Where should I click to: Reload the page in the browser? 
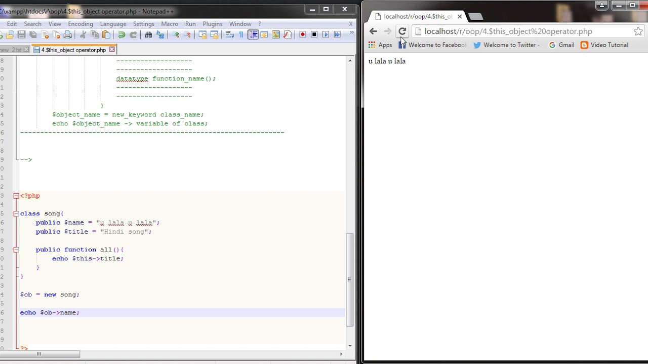pyautogui.click(x=402, y=31)
